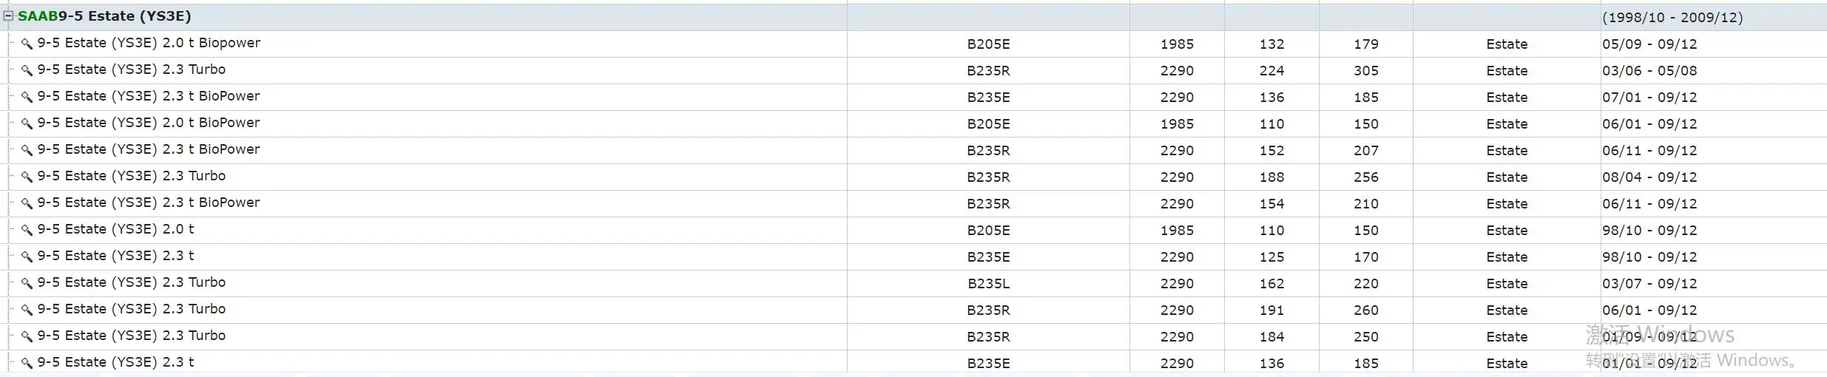1827x377 pixels.
Task: Click magnifier icon of 2.3 t 170hp row
Action: [x=27, y=257]
